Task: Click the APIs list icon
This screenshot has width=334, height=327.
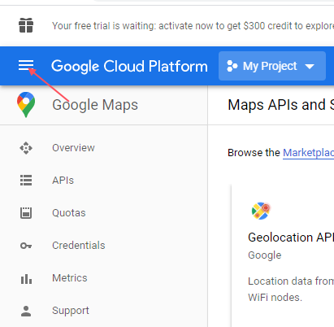Action: click(x=26, y=181)
